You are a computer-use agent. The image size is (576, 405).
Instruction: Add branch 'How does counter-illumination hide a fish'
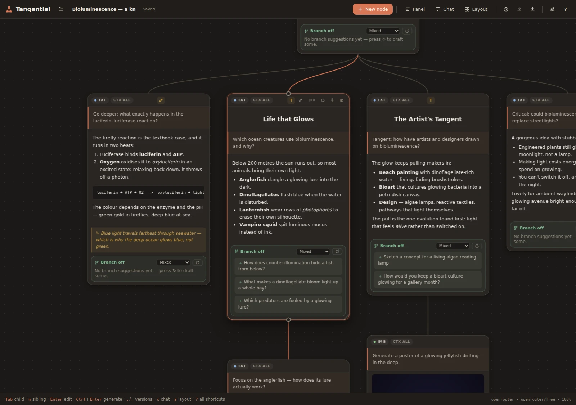click(x=288, y=266)
